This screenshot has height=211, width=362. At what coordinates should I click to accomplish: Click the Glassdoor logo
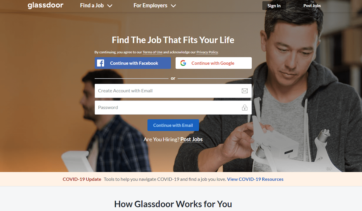point(45,6)
